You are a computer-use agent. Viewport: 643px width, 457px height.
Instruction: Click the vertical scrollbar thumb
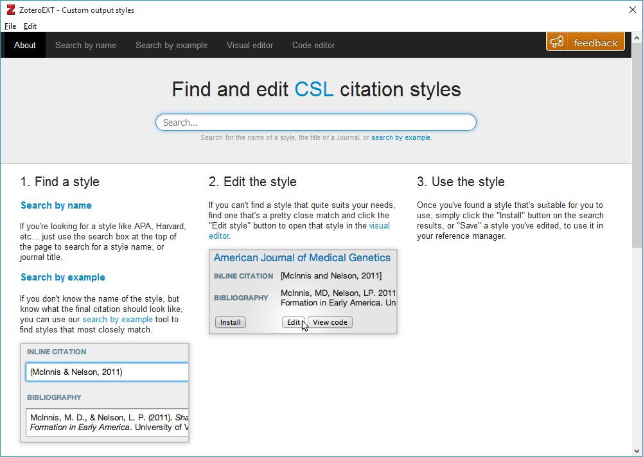coord(637,146)
